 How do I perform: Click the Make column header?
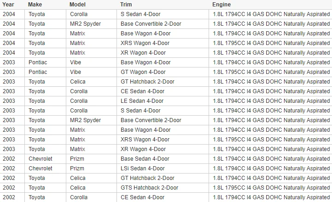pyautogui.click(x=35, y=4)
